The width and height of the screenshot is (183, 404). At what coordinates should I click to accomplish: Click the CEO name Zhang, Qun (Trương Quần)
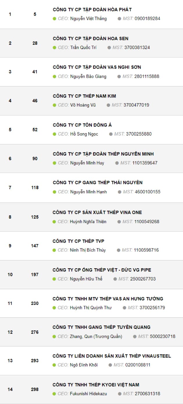(96, 336)
